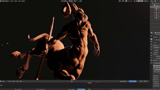
Task: Collapse the Collection tree in outliner
Action: click(x=153, y=5)
